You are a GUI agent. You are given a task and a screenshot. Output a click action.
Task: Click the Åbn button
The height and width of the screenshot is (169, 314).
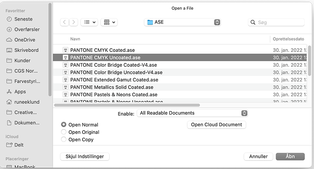290,156
